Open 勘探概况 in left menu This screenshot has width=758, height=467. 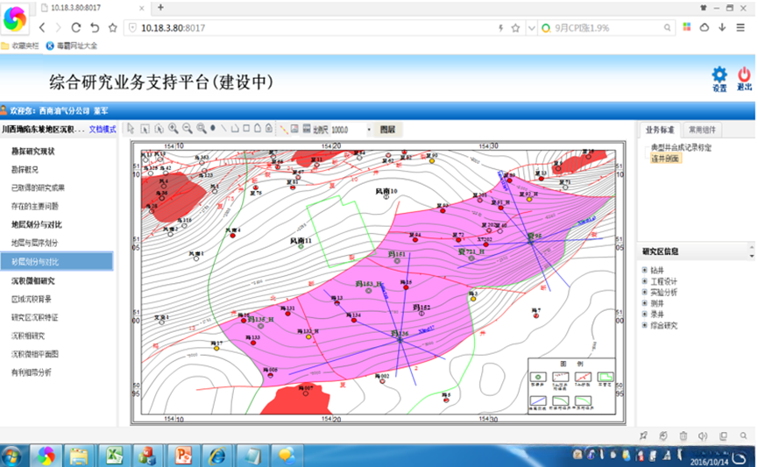(x=25, y=170)
